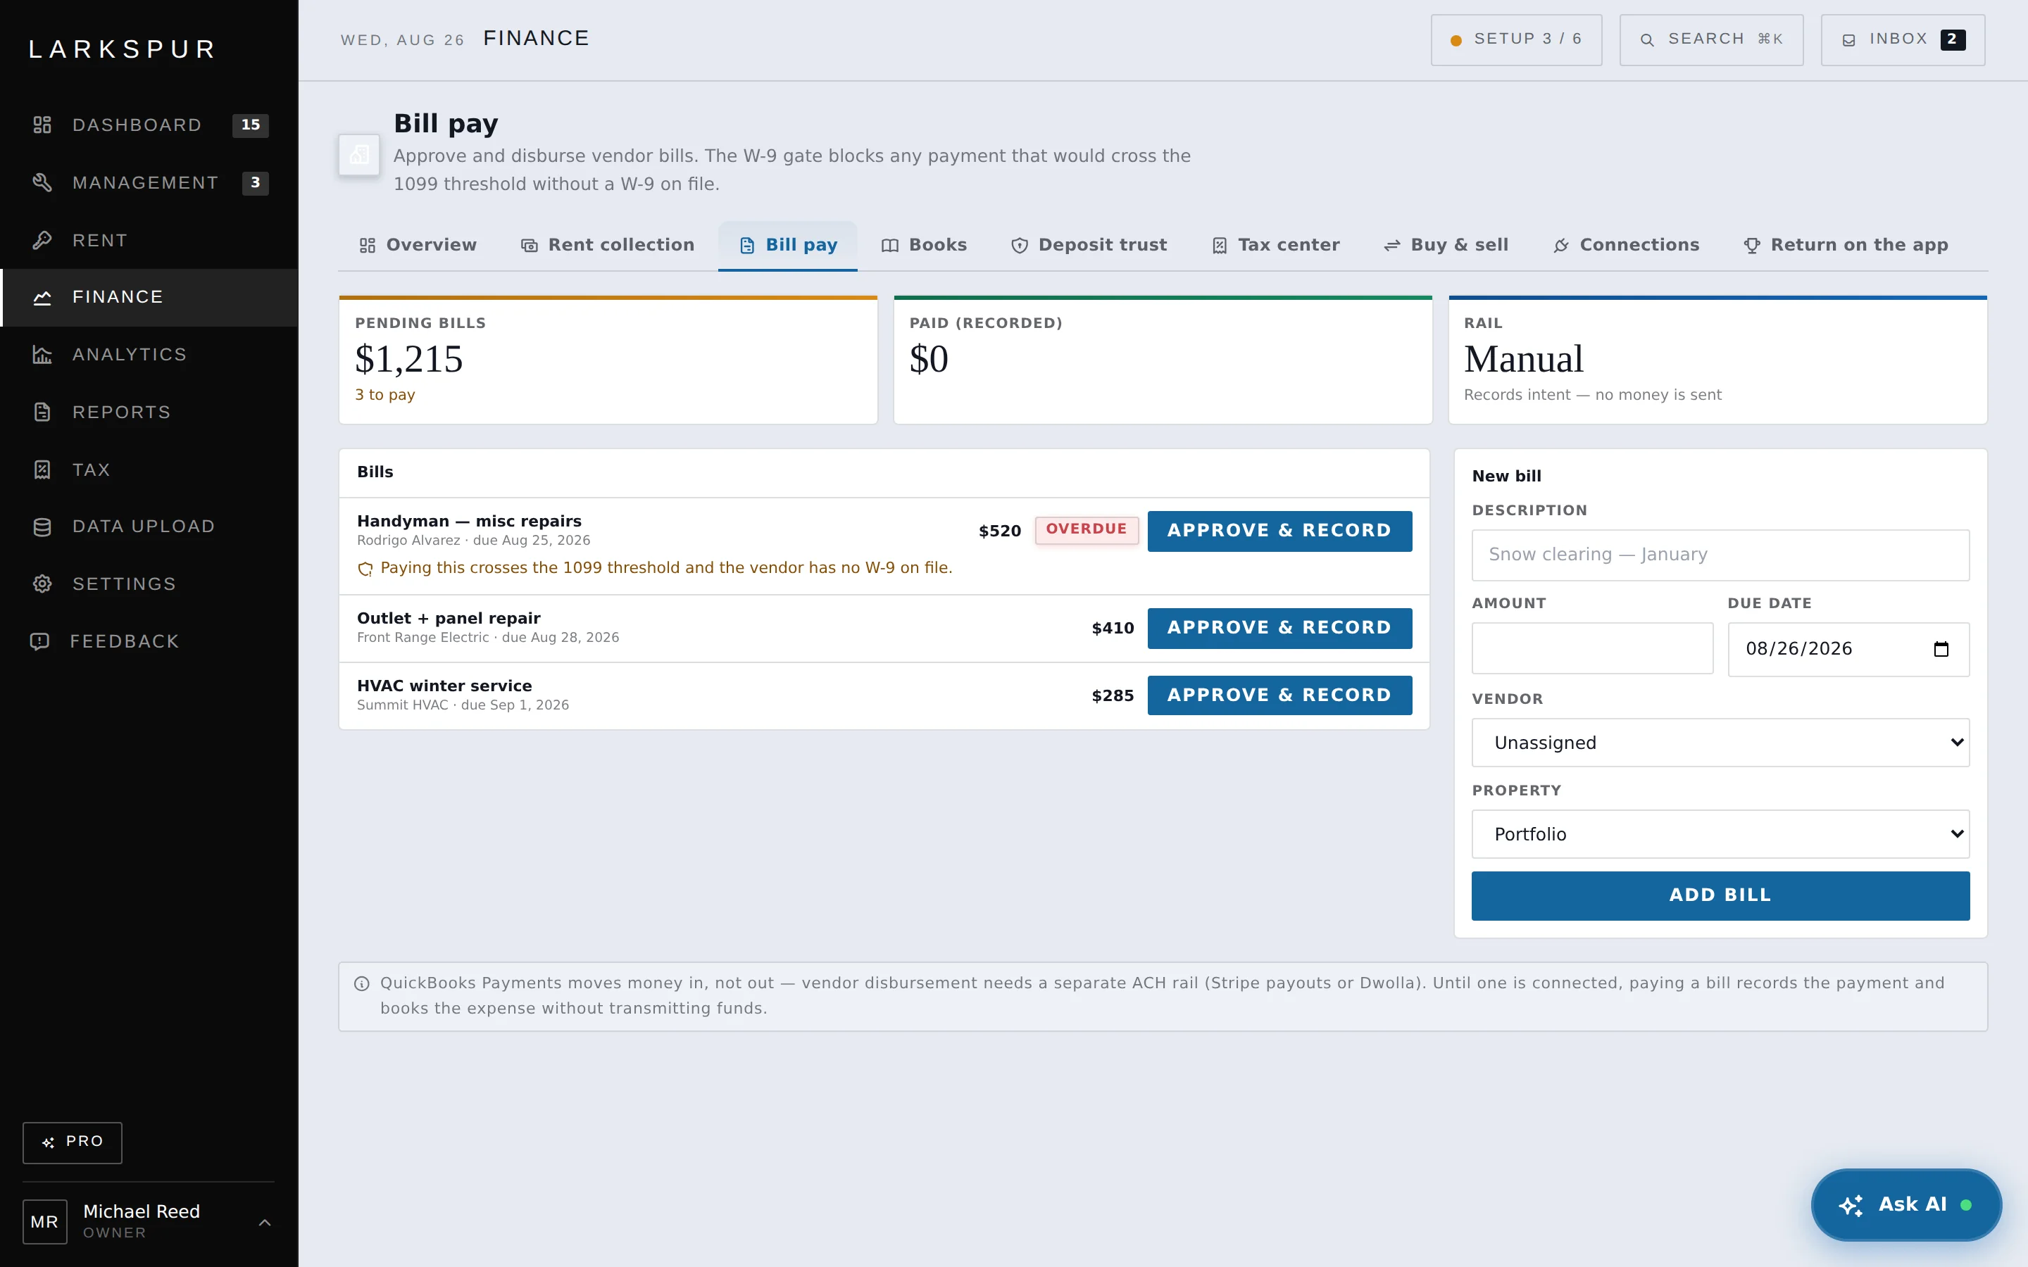Image resolution: width=2028 pixels, height=1267 pixels.
Task: Open the due date calendar picker
Action: tap(1941, 650)
